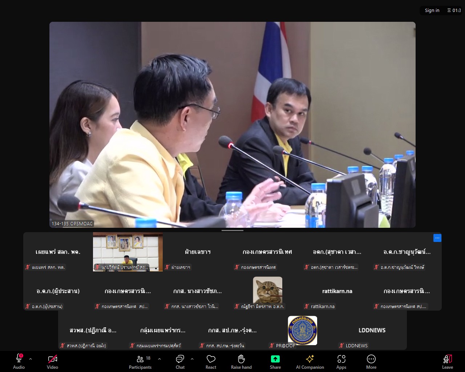The height and width of the screenshot is (372, 465).
Task: Select the PR@DOF participant logo tile
Action: point(302,331)
